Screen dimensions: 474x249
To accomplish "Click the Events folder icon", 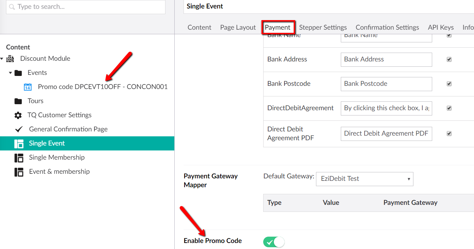I will point(18,73).
